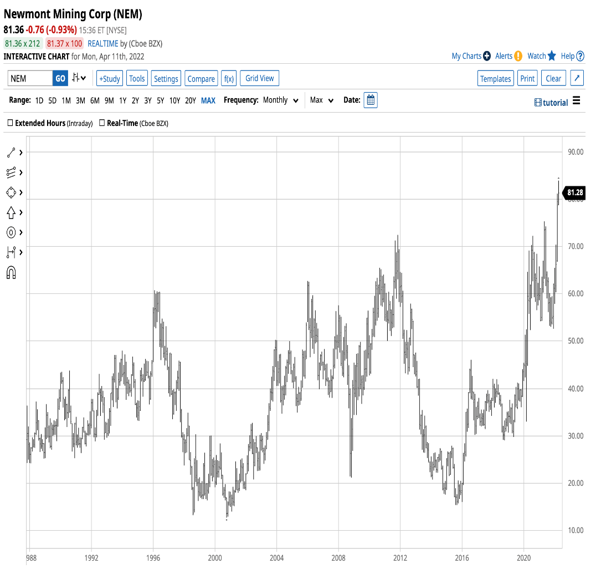
Task: Select the 3M range
Action: [80, 100]
